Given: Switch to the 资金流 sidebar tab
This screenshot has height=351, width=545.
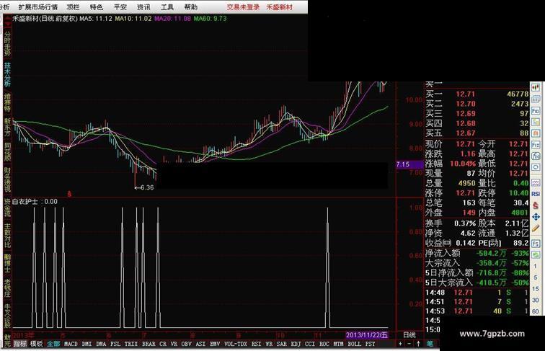Looking at the screenshot, I should 7,207.
